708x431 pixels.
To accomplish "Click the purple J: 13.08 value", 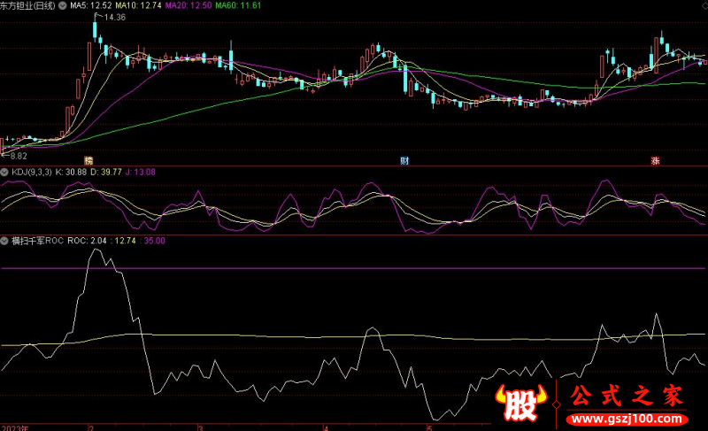I will click(x=138, y=171).
